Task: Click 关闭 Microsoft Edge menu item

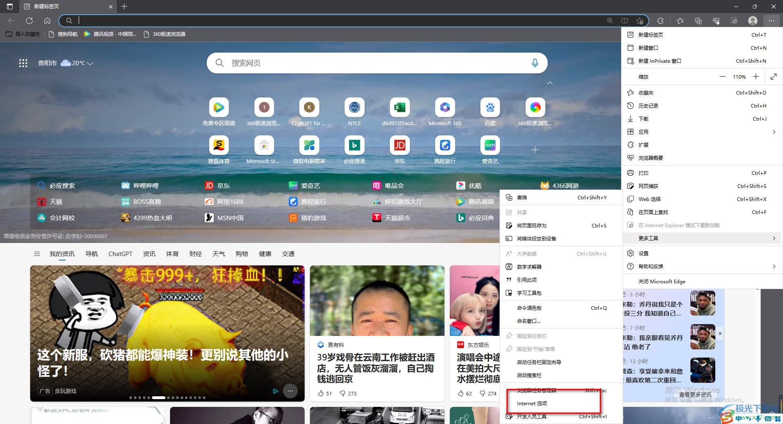Action: 702,281
